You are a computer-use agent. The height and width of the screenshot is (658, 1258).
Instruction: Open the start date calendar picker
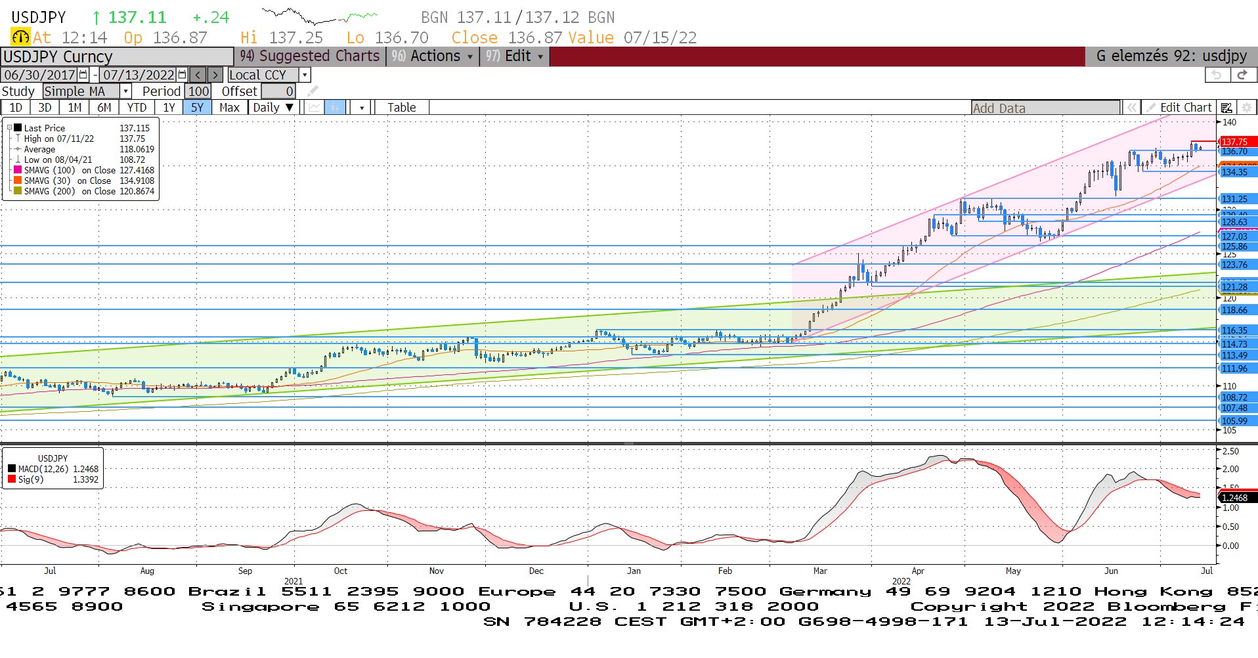click(x=83, y=75)
